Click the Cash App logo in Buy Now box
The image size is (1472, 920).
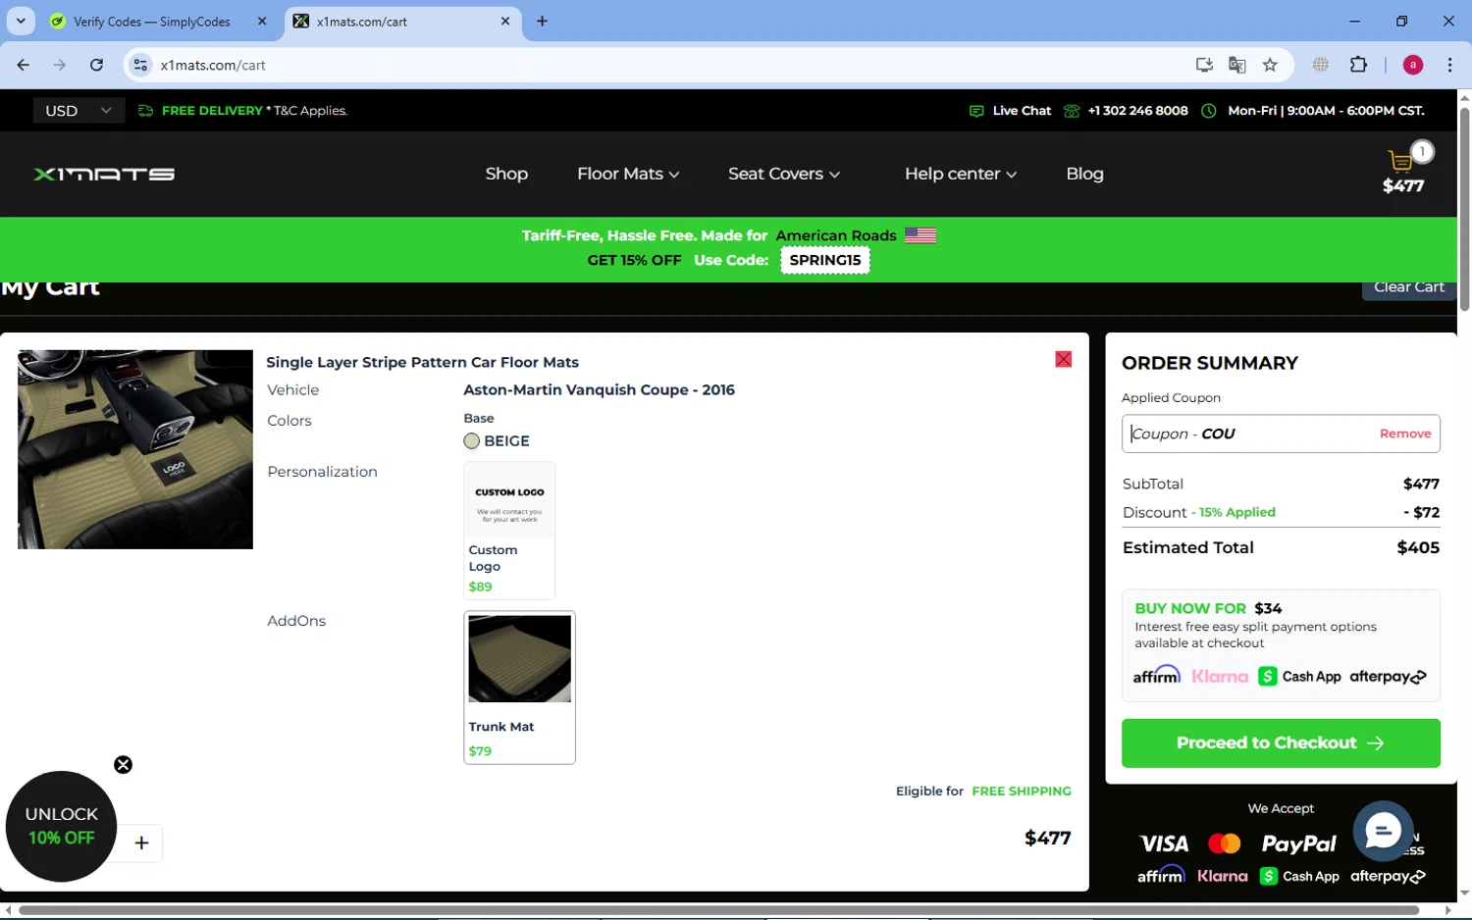1299,677
